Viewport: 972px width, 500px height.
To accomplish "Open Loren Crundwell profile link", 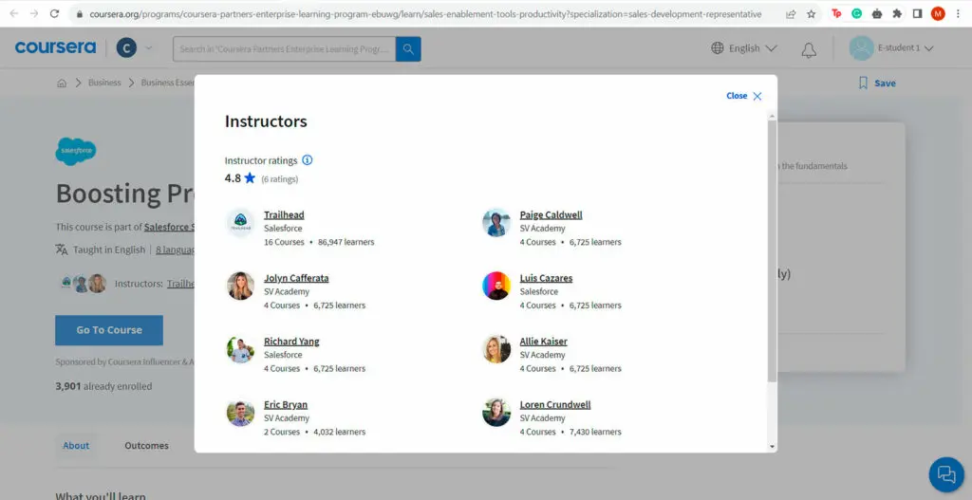I will [555, 404].
